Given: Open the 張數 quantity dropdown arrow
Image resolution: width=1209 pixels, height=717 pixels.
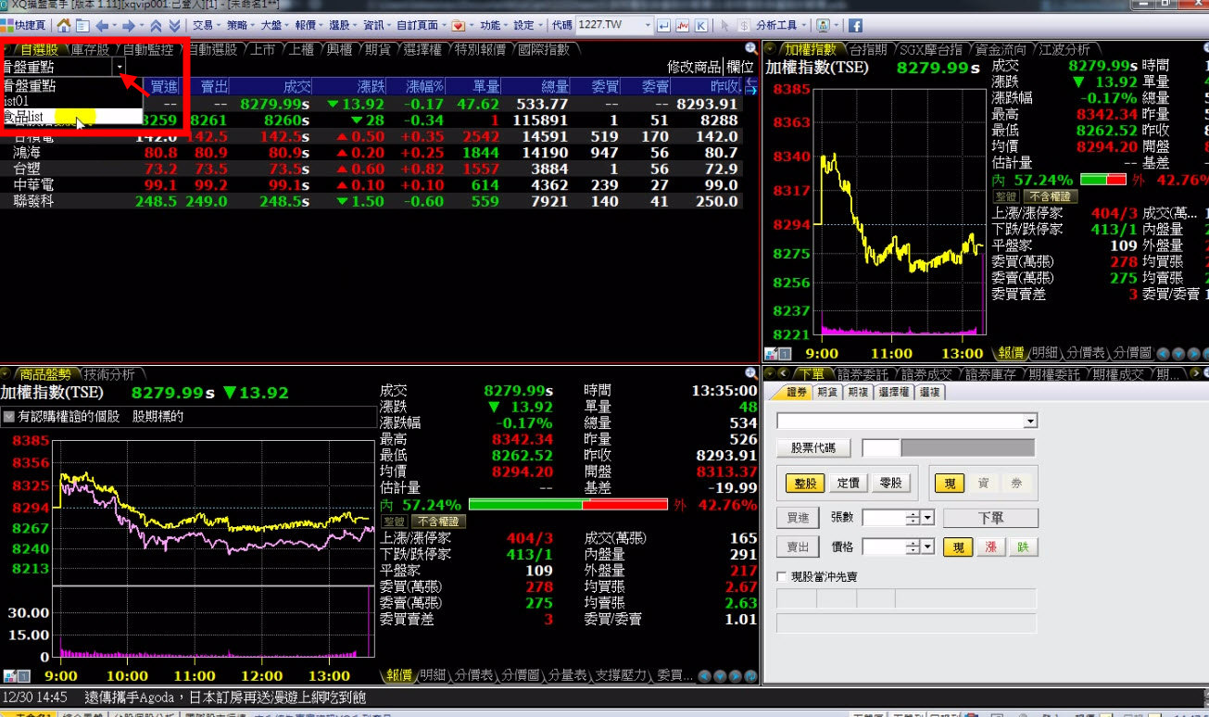Looking at the screenshot, I should pyautogui.click(x=927, y=518).
